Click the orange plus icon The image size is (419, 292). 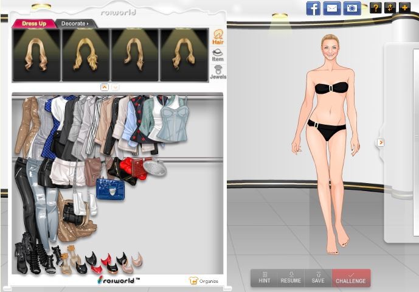[404, 8]
